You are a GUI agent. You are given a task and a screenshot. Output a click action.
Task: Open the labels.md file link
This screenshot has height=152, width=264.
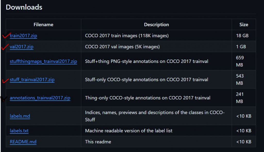coord(20,116)
